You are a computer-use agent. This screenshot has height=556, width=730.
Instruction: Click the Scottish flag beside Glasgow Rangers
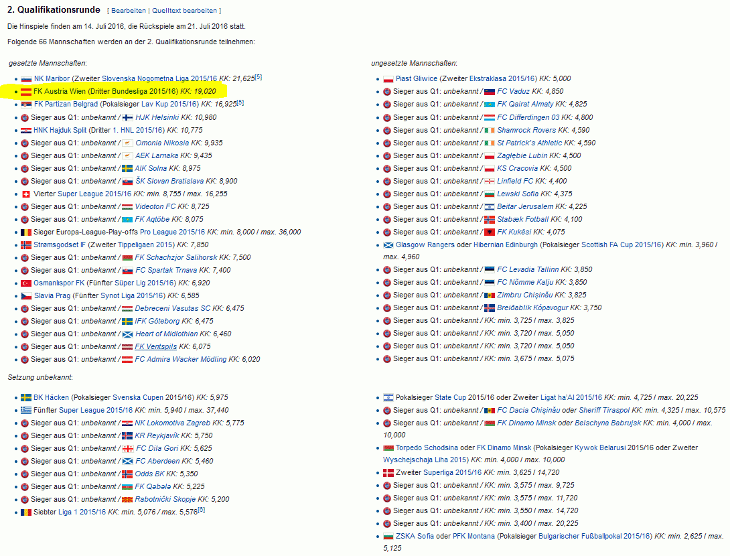pyautogui.click(x=388, y=245)
